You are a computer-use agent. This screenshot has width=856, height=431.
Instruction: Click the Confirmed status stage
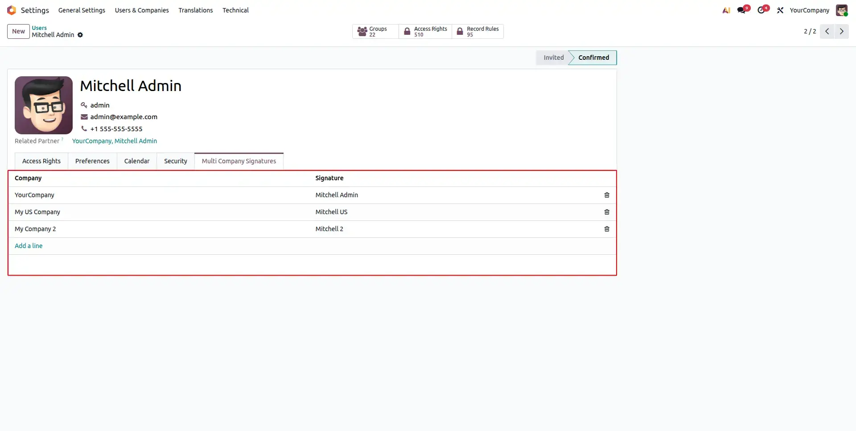click(593, 58)
